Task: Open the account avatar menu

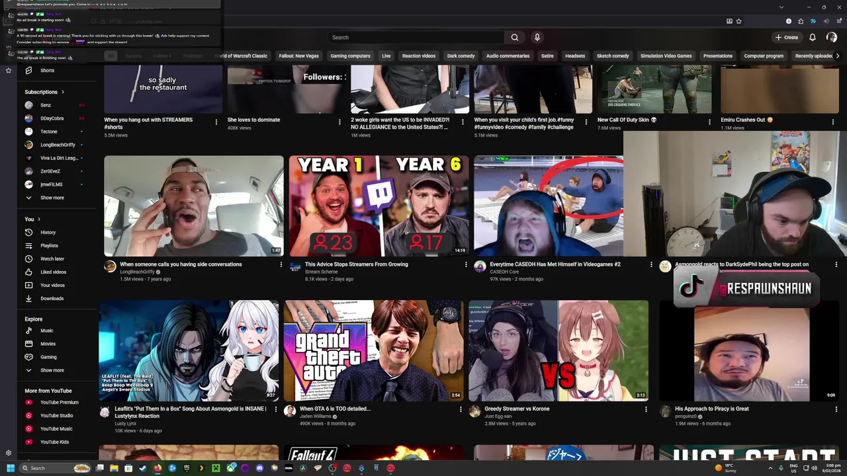Action: coord(832,38)
